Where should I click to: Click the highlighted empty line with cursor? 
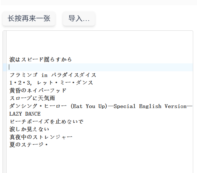point(95,67)
